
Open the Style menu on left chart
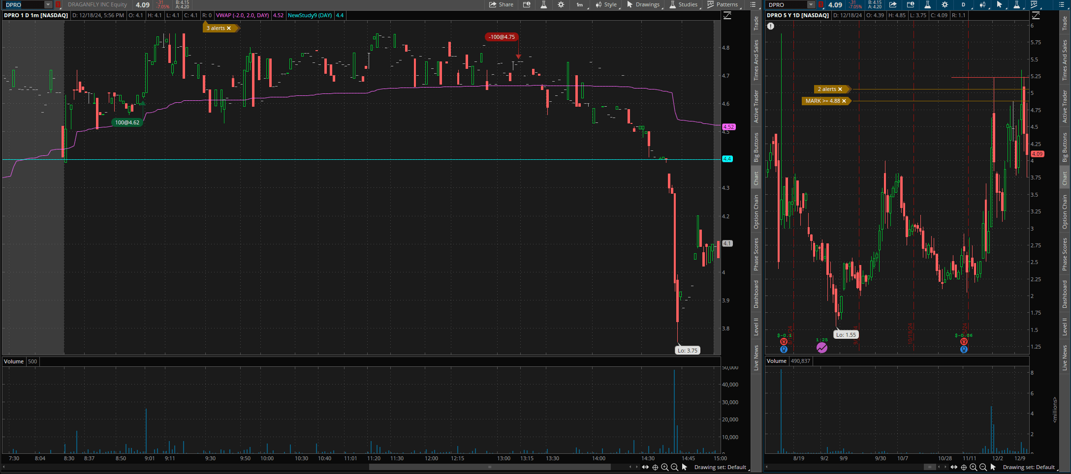pyautogui.click(x=606, y=4)
